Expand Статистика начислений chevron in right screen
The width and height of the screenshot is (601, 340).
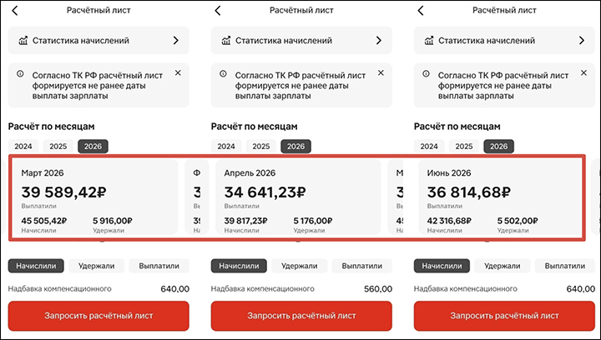582,40
